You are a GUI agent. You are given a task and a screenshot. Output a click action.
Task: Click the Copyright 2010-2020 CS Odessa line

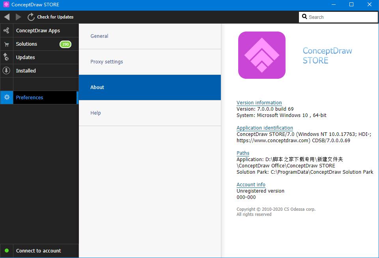[276, 209]
